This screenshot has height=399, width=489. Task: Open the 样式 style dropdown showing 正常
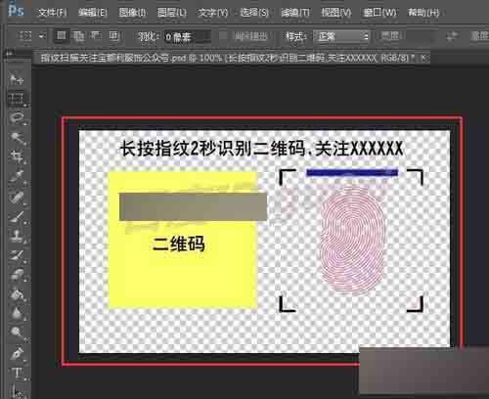point(341,36)
